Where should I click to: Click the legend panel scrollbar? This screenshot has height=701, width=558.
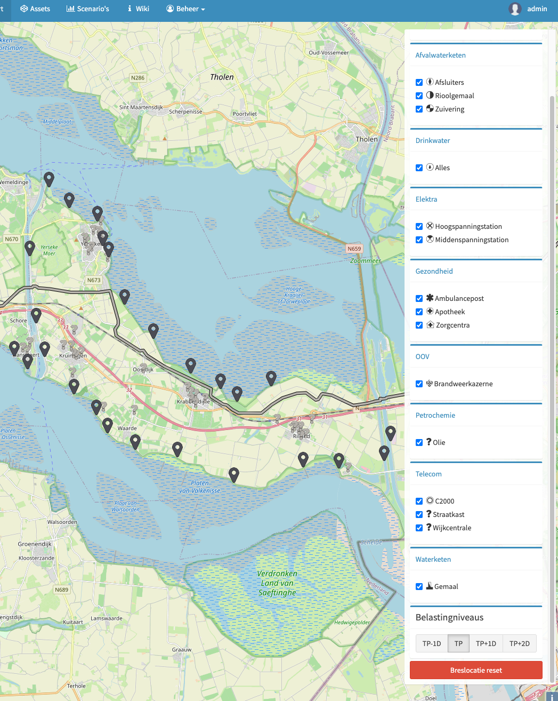click(552, 389)
